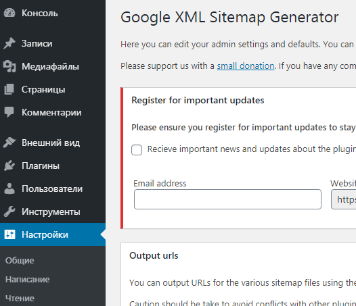Enable Recieve important news and updates checkbox
356x306 pixels.
point(137,150)
